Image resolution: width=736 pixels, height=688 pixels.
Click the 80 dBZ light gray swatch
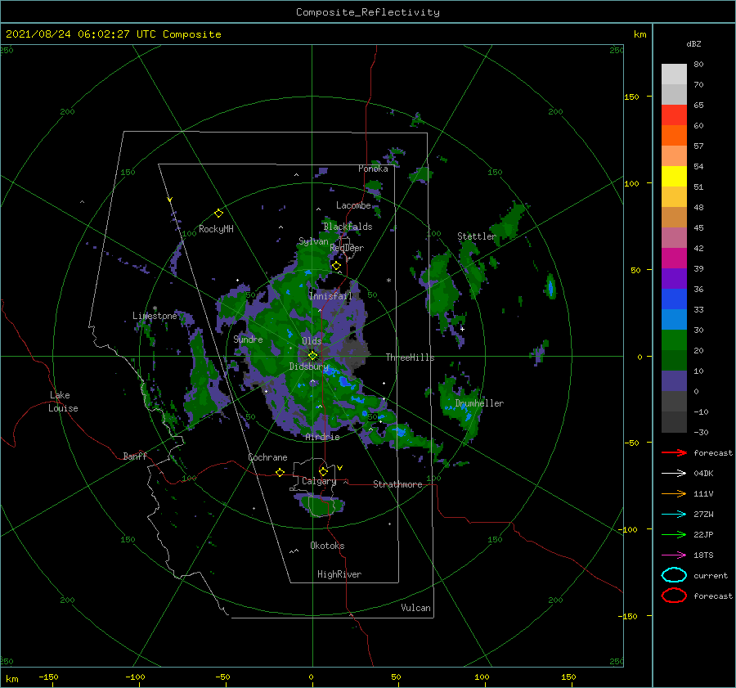674,74
